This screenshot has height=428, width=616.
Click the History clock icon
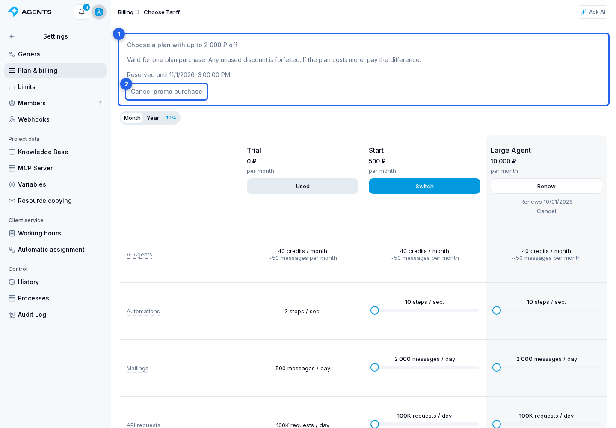click(12, 282)
